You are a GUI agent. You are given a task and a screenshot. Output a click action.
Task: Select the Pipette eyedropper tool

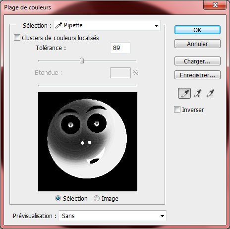click(x=184, y=93)
